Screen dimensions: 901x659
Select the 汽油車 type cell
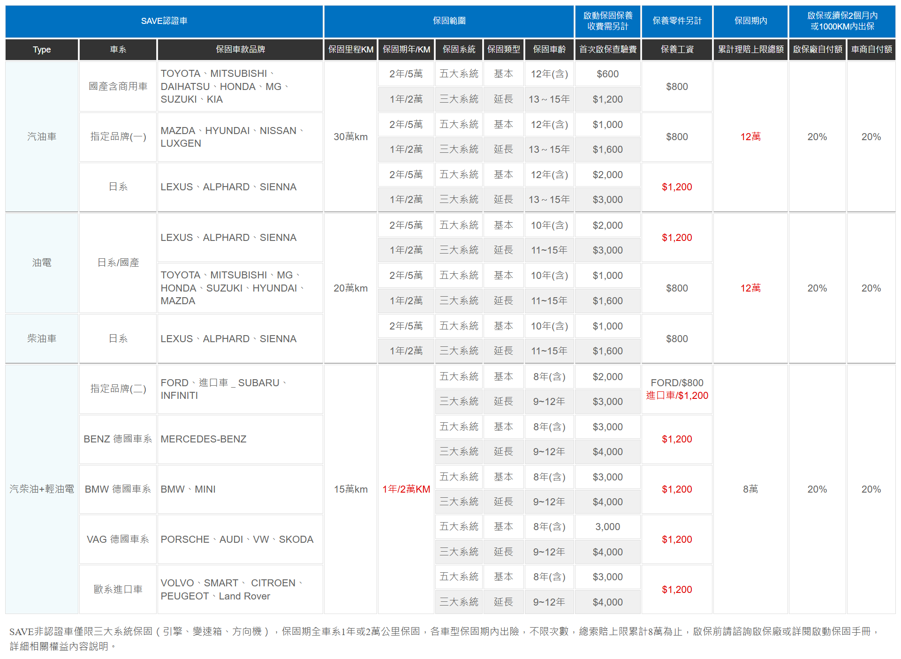(42, 137)
